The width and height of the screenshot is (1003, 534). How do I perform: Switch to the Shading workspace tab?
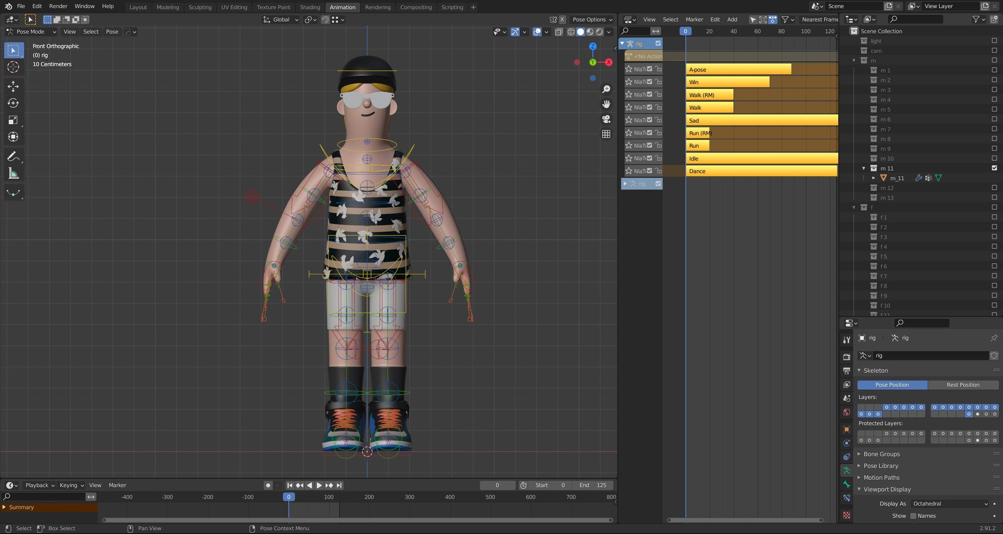pyautogui.click(x=310, y=7)
